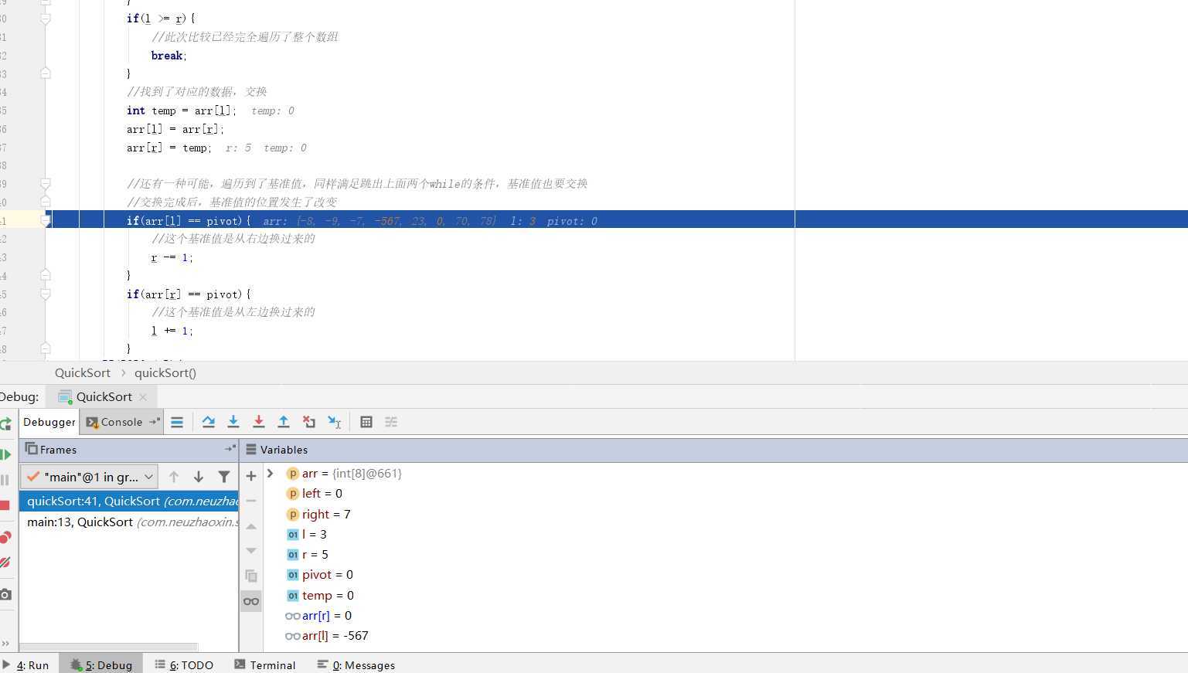Select main:13 stack frame
The width and height of the screenshot is (1188, 673).
click(129, 522)
